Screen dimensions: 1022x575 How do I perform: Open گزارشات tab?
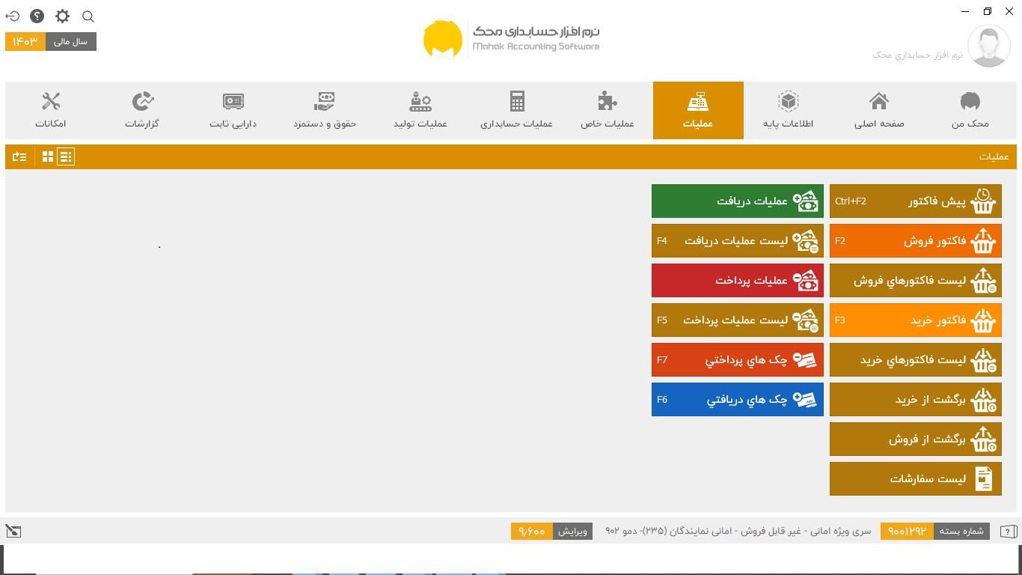142,110
